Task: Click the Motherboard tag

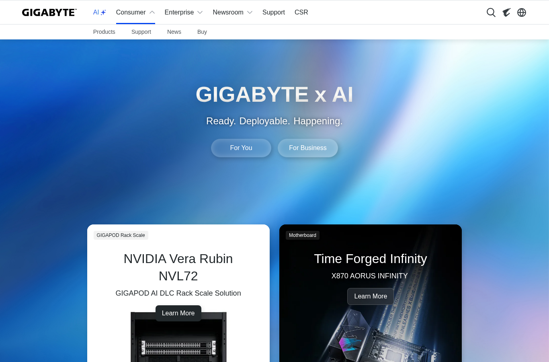Action: coord(303,235)
